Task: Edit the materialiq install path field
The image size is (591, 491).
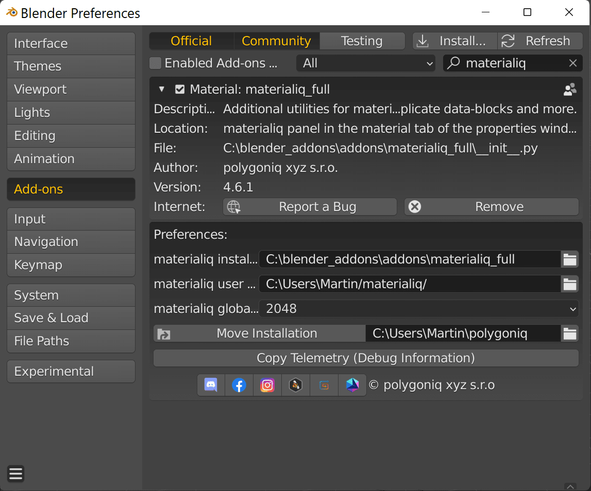Action: point(410,259)
